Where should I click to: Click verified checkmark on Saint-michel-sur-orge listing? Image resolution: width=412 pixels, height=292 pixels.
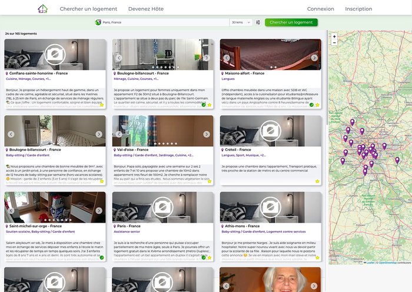[x=102, y=258]
